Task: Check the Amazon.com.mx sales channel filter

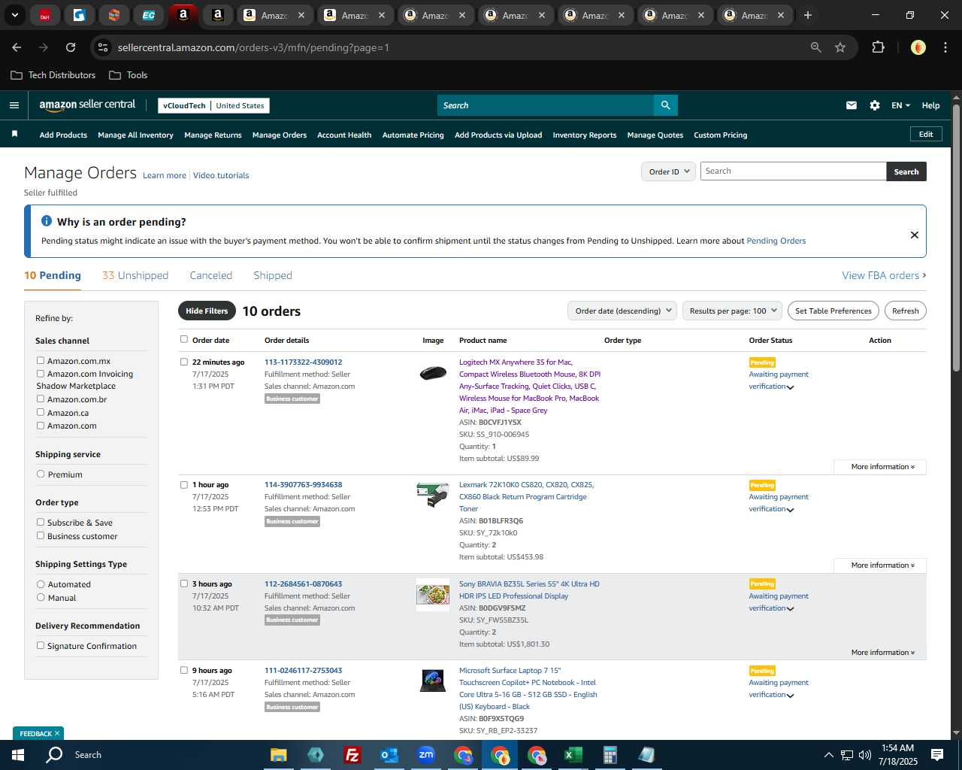Action: click(x=41, y=360)
